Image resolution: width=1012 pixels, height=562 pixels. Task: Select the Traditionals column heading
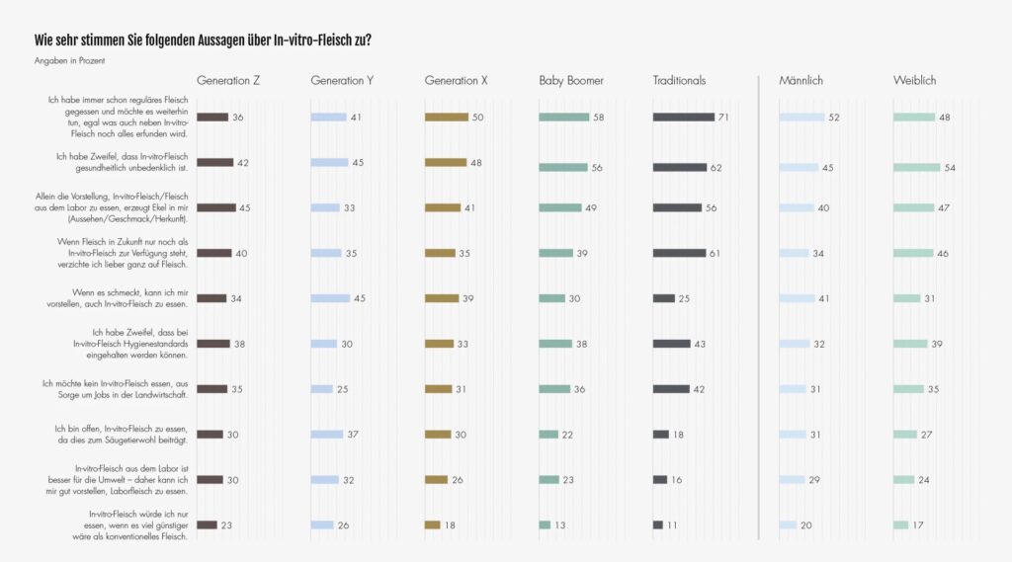tap(679, 80)
